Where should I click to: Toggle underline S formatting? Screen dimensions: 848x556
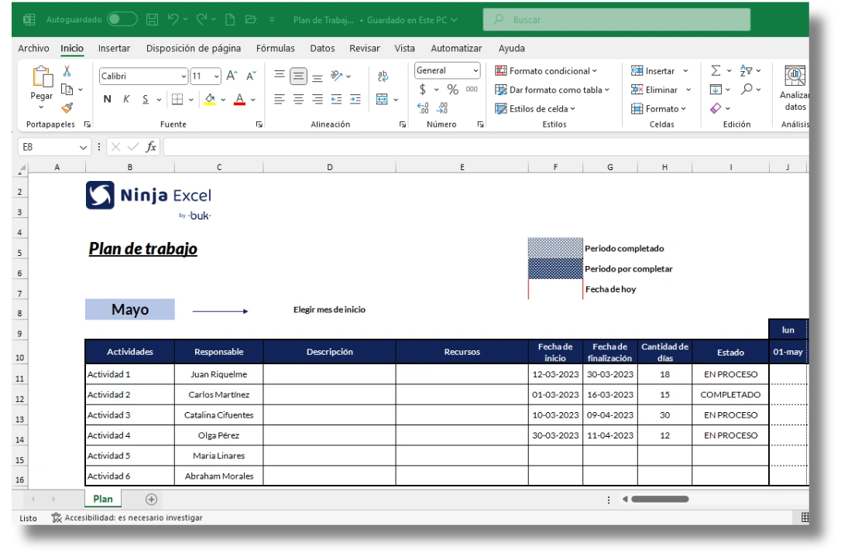click(x=146, y=99)
